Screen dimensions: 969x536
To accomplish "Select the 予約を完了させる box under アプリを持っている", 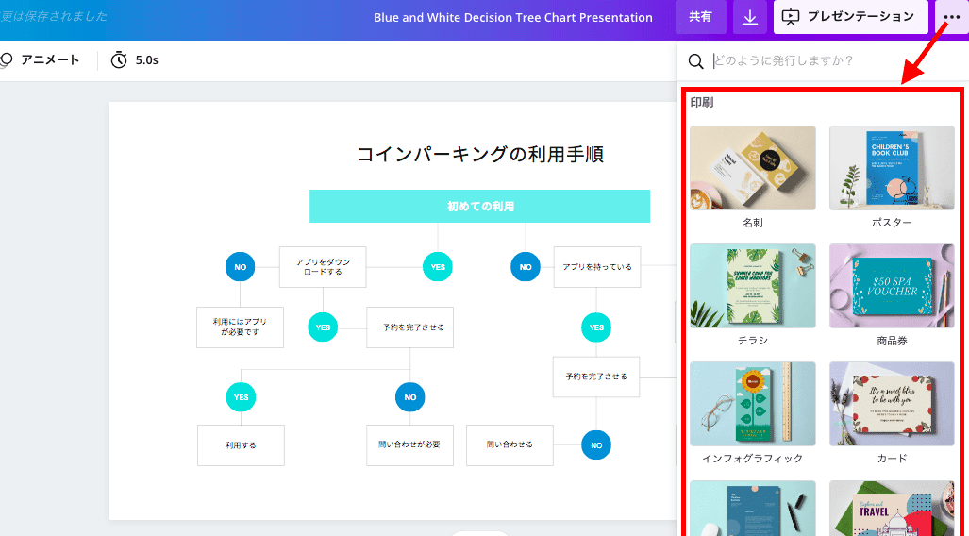I will (x=596, y=377).
